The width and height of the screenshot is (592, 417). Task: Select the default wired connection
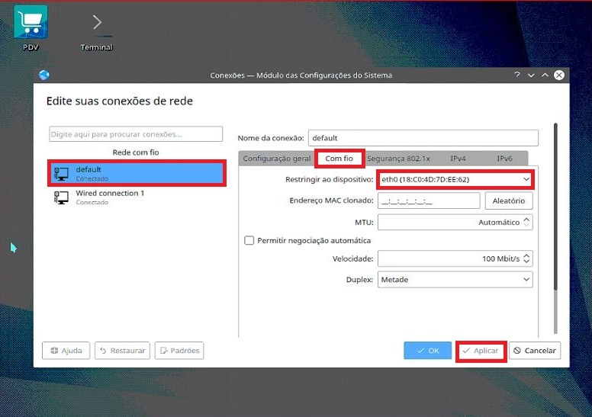[x=137, y=174]
